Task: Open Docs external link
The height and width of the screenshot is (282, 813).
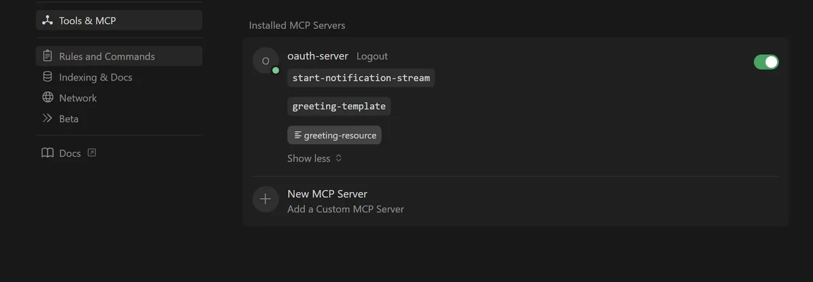Action: 69,153
